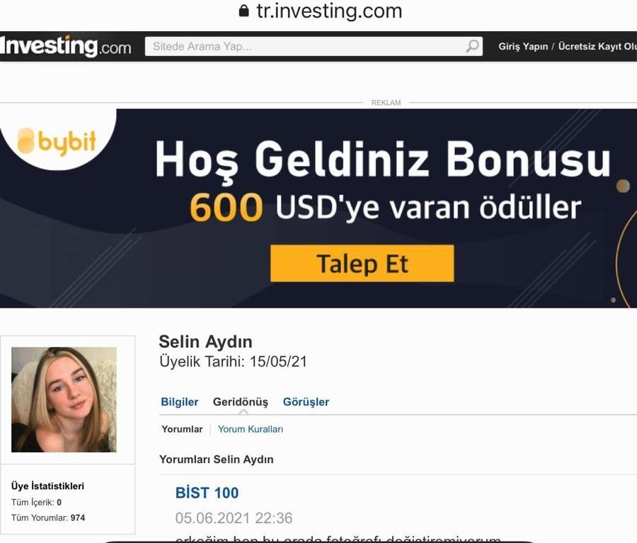This screenshot has width=637, height=543.
Task: Open the Ücretsiz Kayıt Olun link
Action: coord(597,46)
